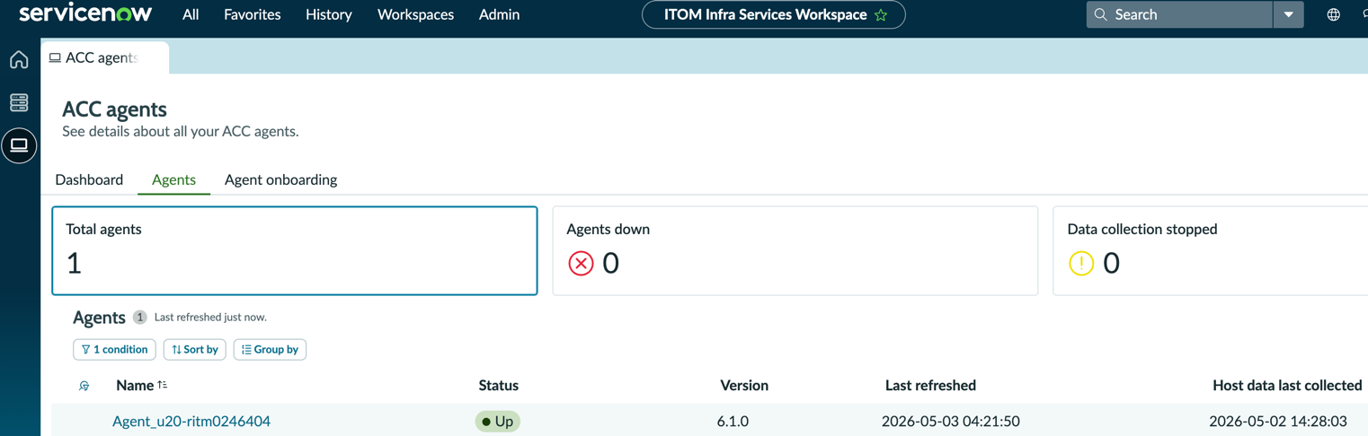The width and height of the screenshot is (1368, 436).
Task: Click the 2026-05-02 14:28:03 cell
Action: coord(1278,421)
